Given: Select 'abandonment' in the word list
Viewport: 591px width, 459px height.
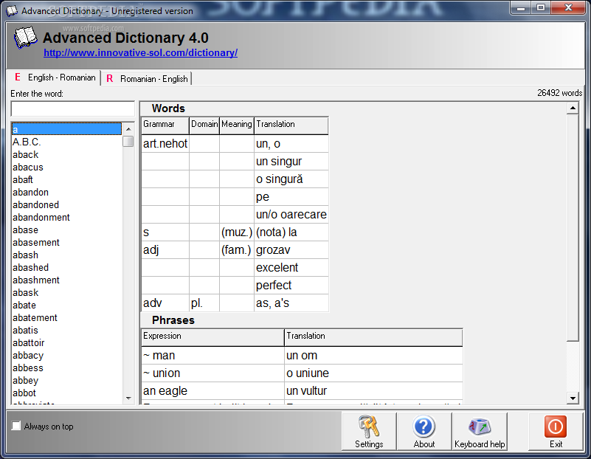Looking at the screenshot, I should click(x=66, y=218).
